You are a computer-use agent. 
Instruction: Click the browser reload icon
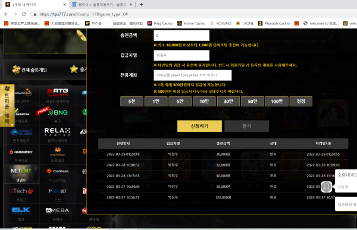(x=24, y=14)
